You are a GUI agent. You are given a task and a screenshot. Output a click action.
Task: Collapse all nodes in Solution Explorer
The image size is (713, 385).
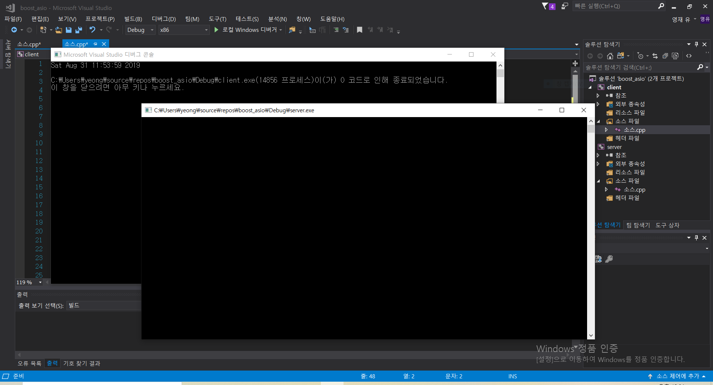(x=665, y=56)
